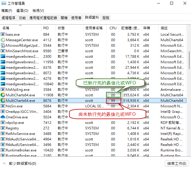Click the 結束工作(E) button
The image size is (191, 170).
pyautogui.click(x=177, y=164)
